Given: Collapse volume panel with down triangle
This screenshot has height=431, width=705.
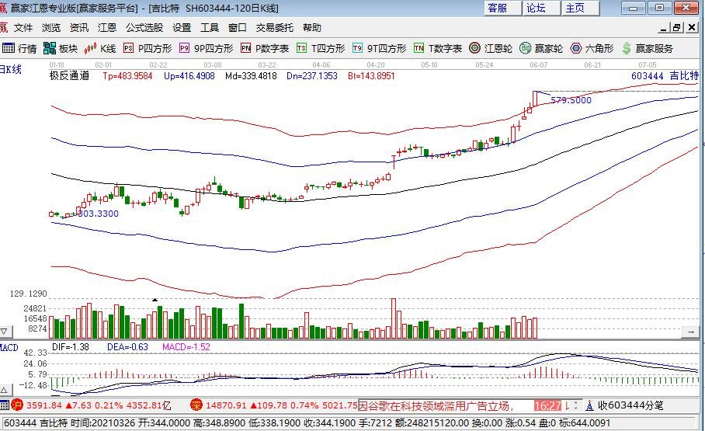Looking at the screenshot, I should click(x=5, y=332).
